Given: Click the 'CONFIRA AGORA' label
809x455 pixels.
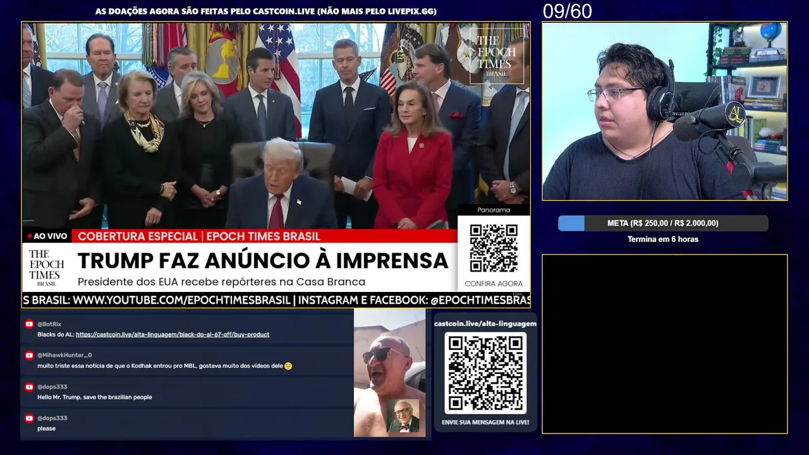Looking at the screenshot, I should (494, 284).
